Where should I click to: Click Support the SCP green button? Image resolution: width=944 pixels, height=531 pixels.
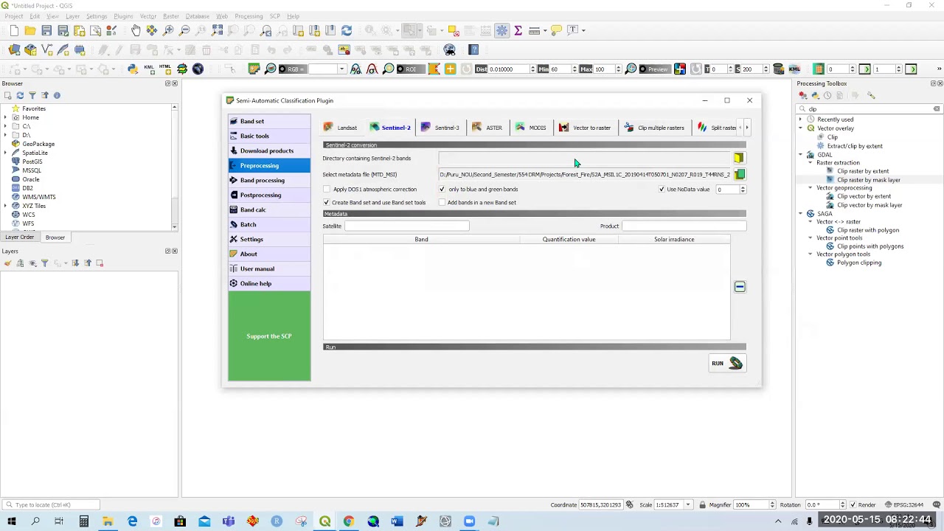tap(269, 336)
